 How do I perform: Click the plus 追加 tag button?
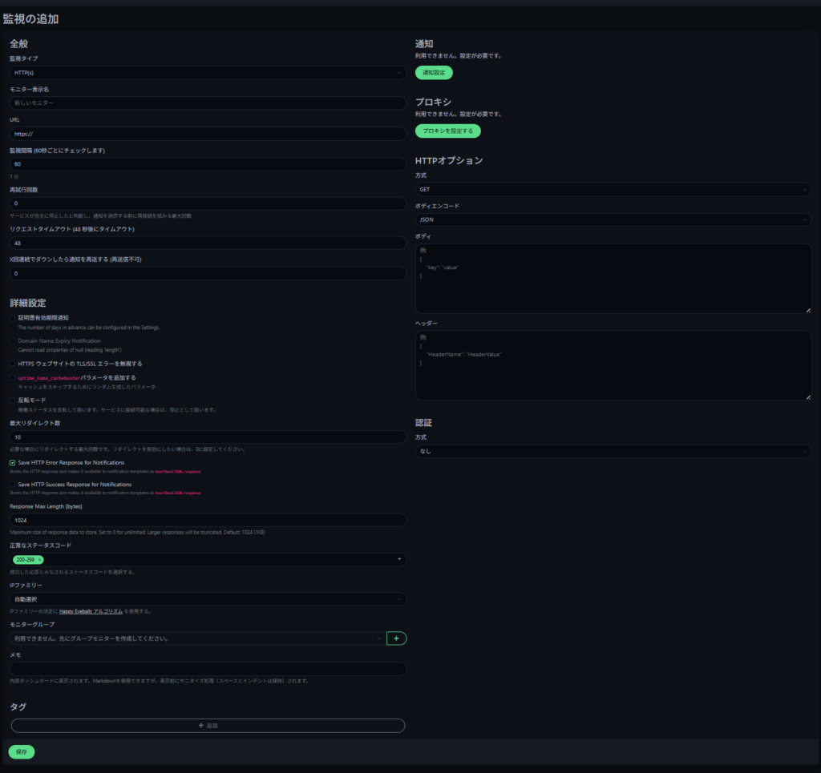(x=208, y=726)
